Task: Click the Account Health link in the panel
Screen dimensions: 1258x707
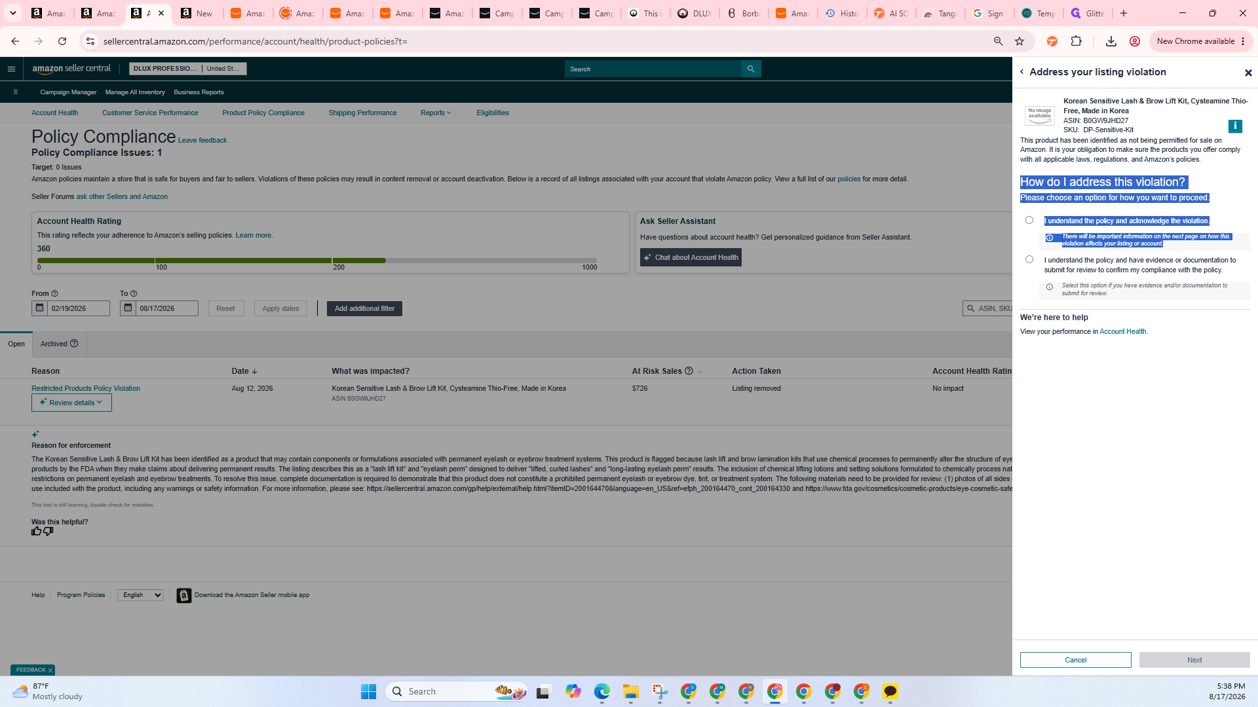Action: [x=1123, y=332]
